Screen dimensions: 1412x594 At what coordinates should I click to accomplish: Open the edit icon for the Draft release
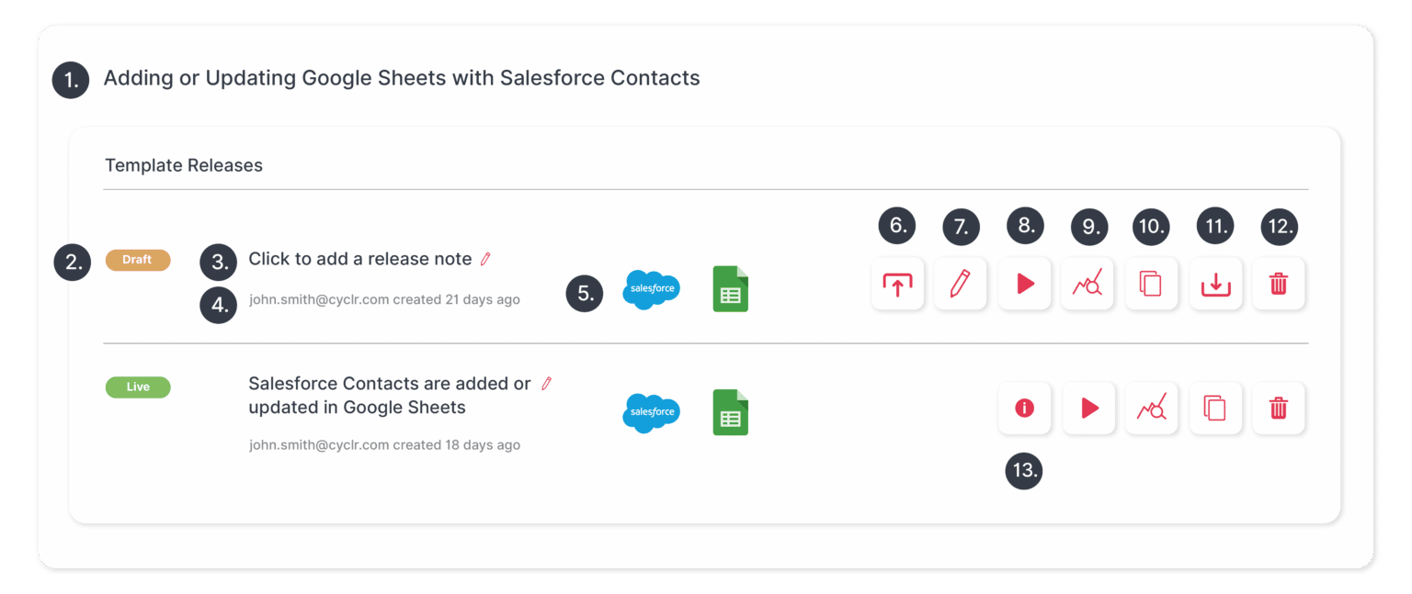tap(961, 284)
